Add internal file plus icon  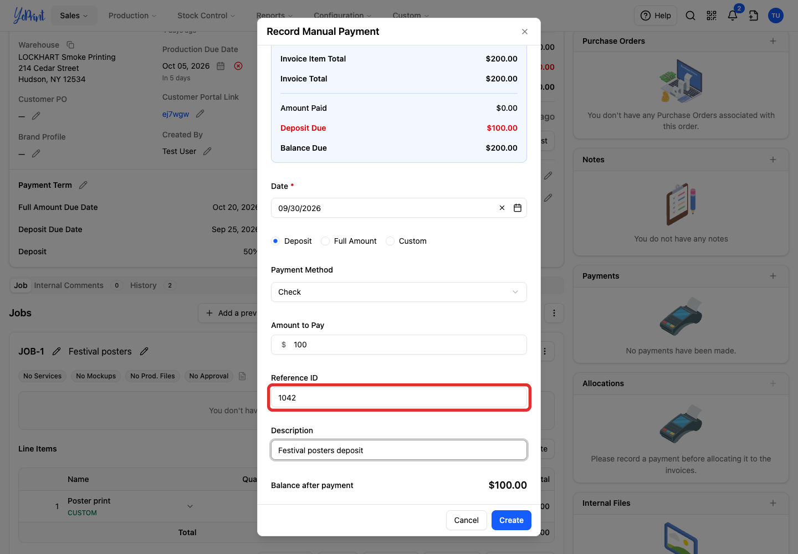(773, 503)
